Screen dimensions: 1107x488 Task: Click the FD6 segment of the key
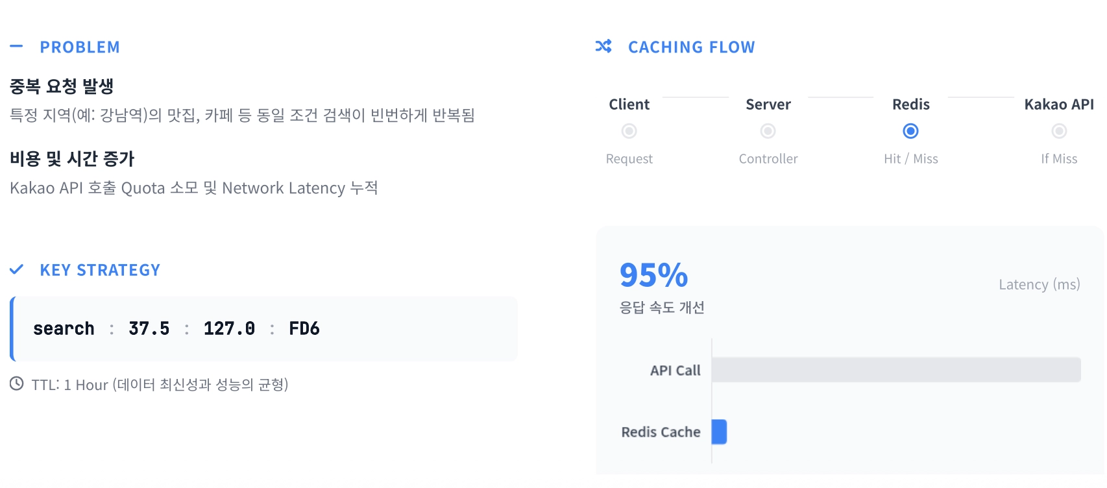pyautogui.click(x=304, y=328)
